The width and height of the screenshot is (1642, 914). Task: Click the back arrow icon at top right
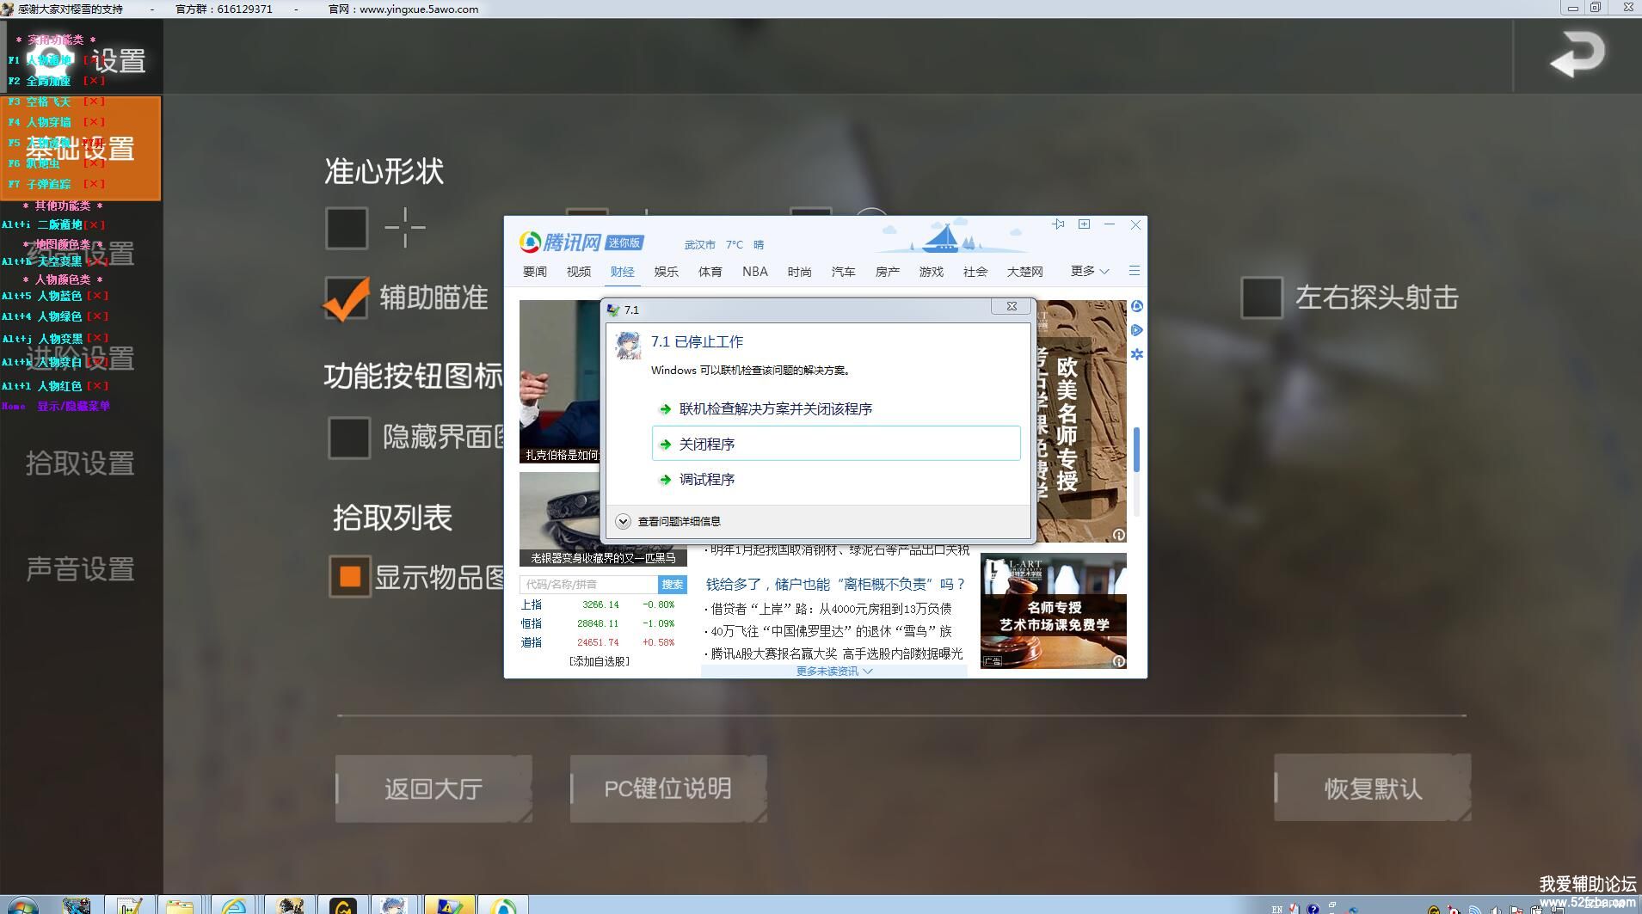(x=1577, y=54)
